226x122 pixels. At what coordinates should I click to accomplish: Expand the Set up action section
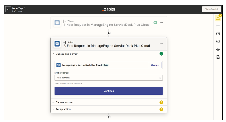coord(54,109)
